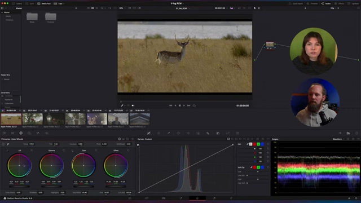Viewport: 361px width, 203px height.
Task: Click the Gamma wheel master slider
Action: click(x=51, y=186)
